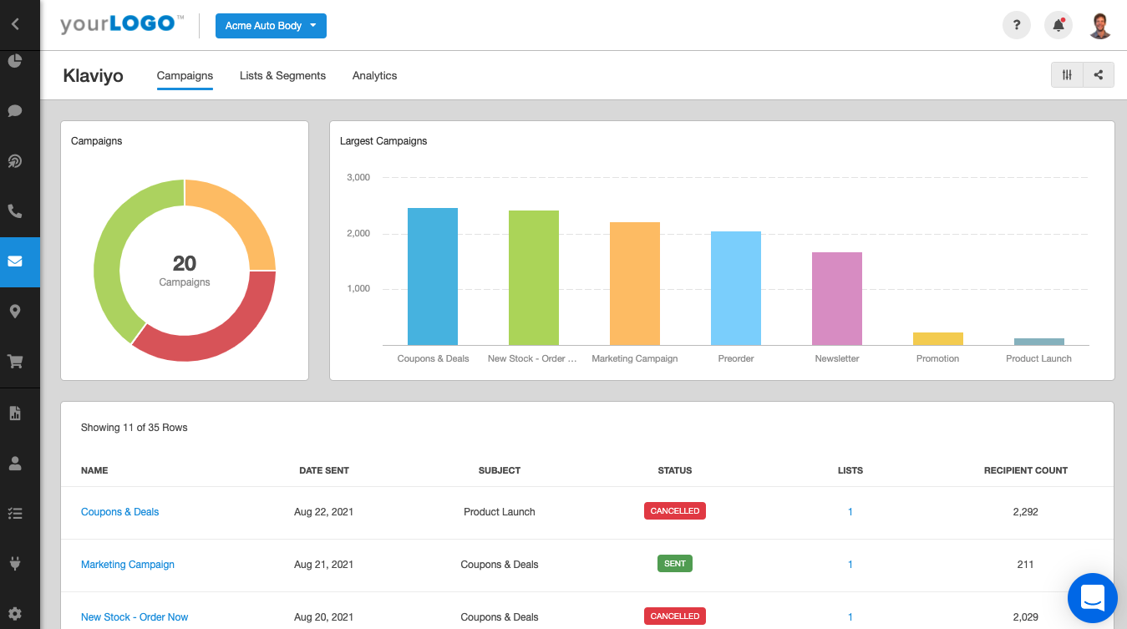Open the chat widget bubble in the bottom corner
This screenshot has width=1127, height=629.
tap(1092, 598)
